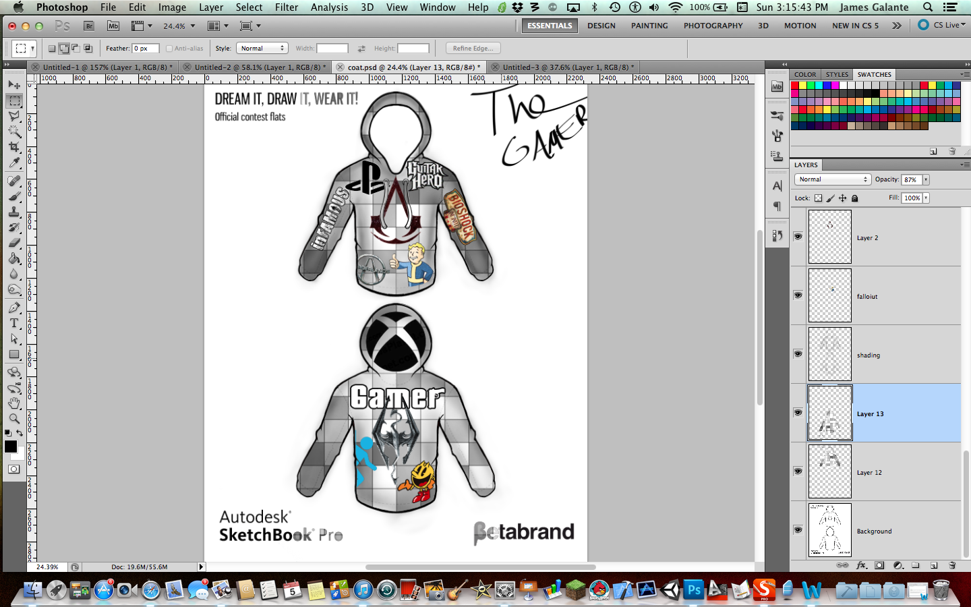Hide the Background layer
This screenshot has width=971, height=607.
(798, 530)
